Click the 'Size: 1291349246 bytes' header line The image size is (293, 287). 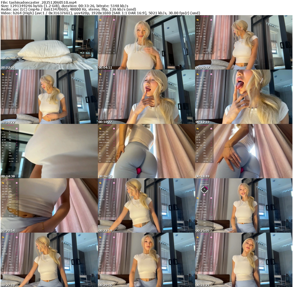64,6
